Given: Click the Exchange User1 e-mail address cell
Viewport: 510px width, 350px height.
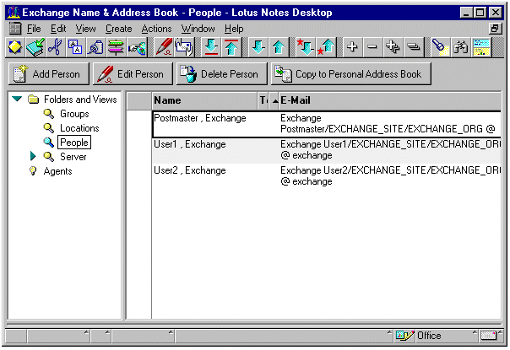Looking at the screenshot, I should pyautogui.click(x=390, y=149).
